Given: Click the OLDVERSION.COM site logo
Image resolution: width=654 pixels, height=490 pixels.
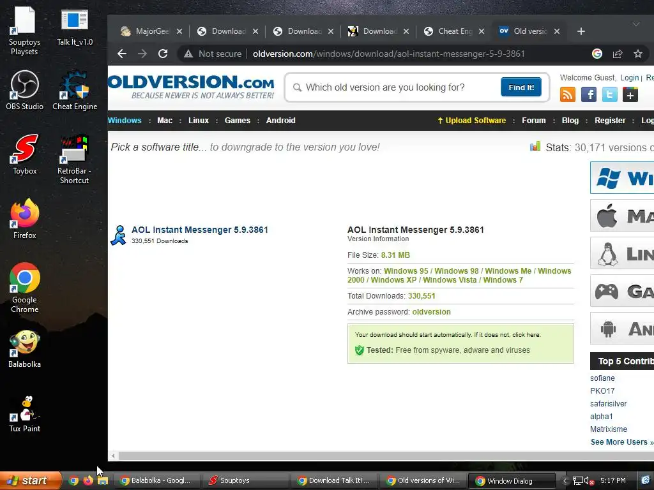Looking at the screenshot, I should pyautogui.click(x=191, y=87).
